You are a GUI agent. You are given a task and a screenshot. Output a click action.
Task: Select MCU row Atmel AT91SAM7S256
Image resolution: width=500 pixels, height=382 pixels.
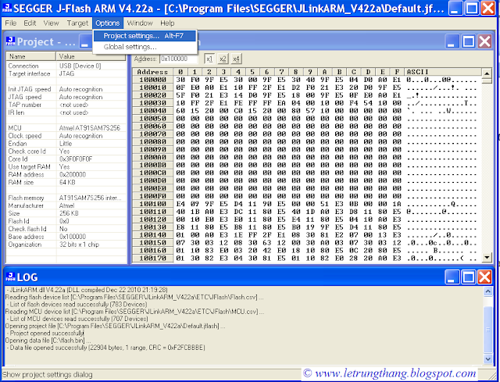click(66, 128)
